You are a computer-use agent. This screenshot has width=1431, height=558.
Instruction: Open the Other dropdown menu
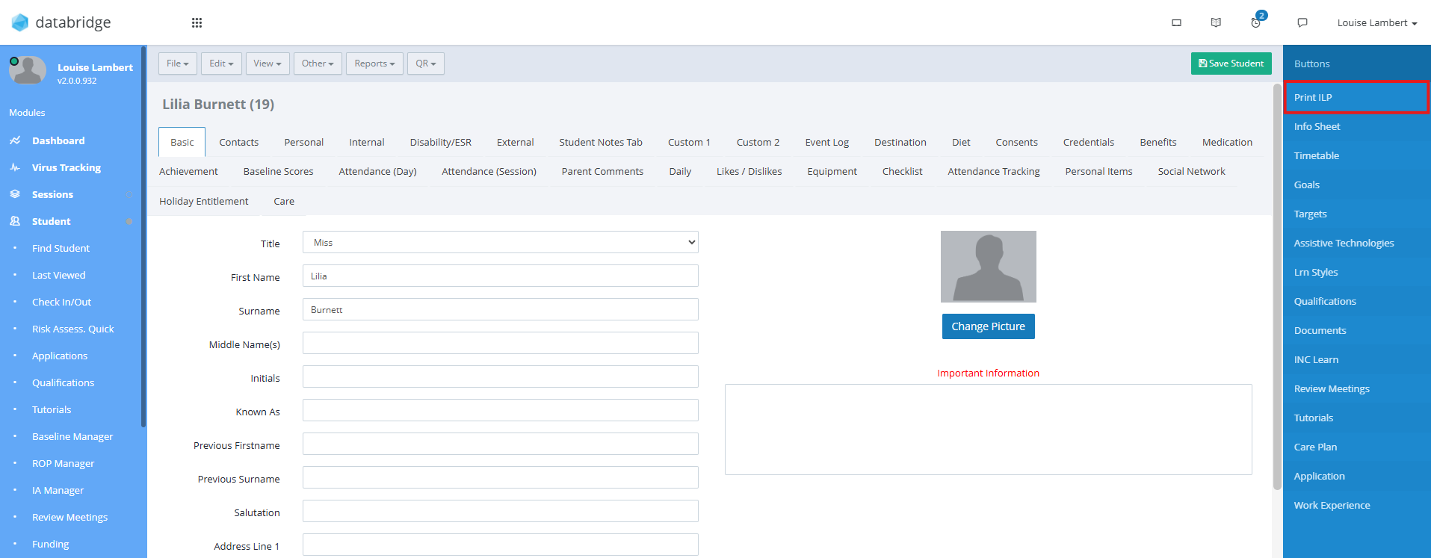tap(318, 63)
